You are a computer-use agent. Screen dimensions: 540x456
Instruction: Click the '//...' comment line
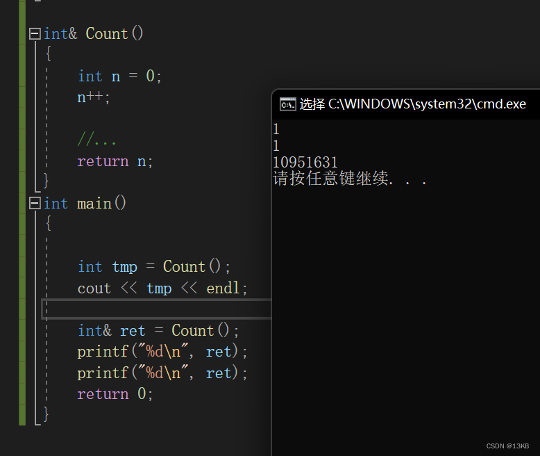(x=96, y=139)
